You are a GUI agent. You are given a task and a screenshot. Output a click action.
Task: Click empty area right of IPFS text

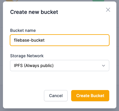[78, 66]
